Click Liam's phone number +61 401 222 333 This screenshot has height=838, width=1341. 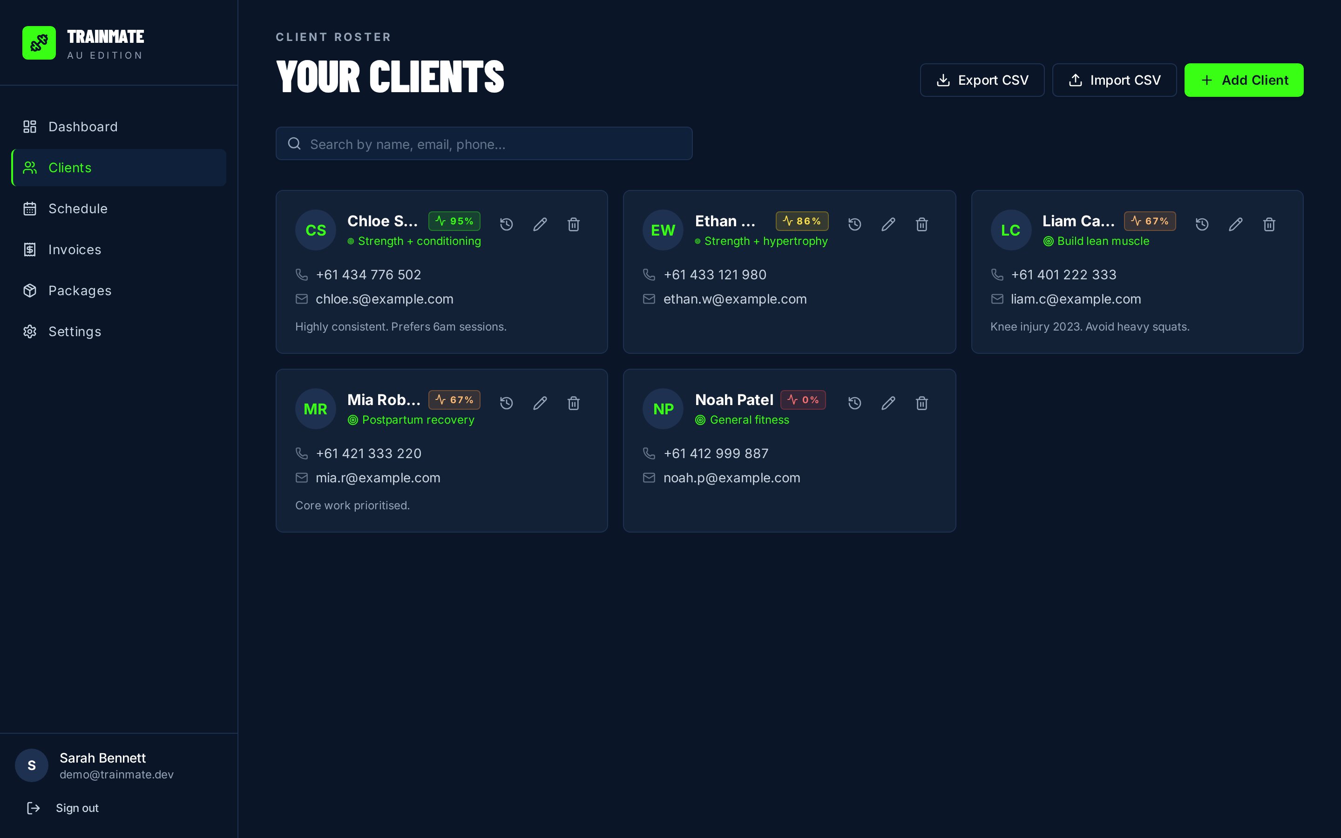[1063, 274]
